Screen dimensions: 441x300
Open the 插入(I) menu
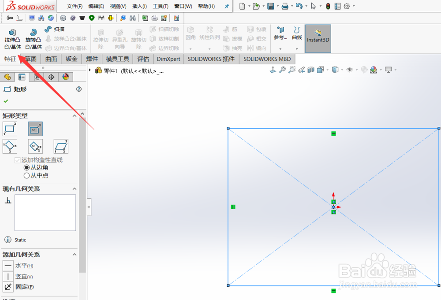click(x=139, y=6)
